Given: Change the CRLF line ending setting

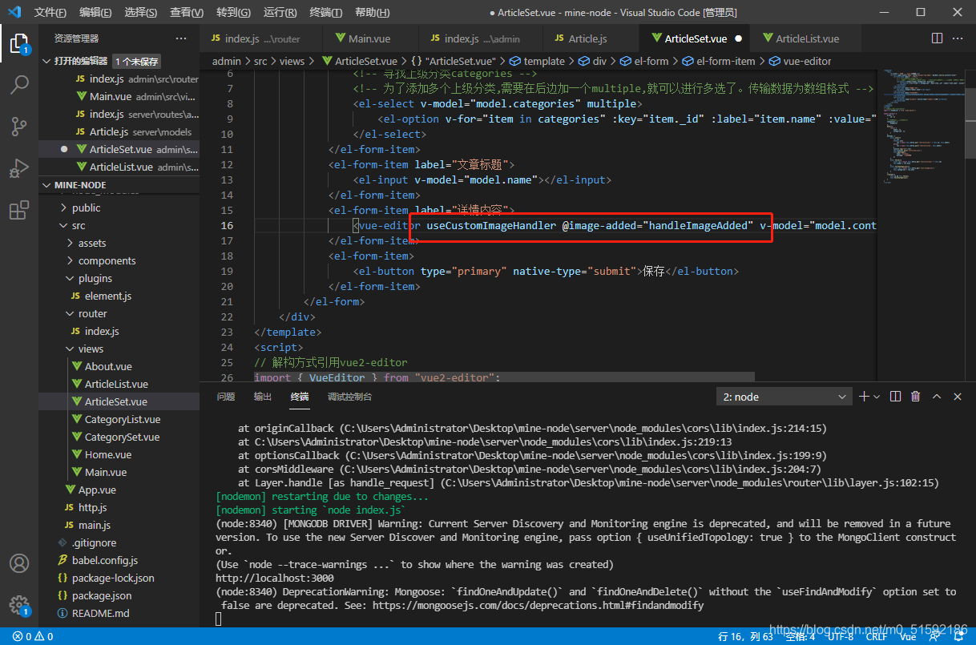Looking at the screenshot, I should tap(876, 637).
